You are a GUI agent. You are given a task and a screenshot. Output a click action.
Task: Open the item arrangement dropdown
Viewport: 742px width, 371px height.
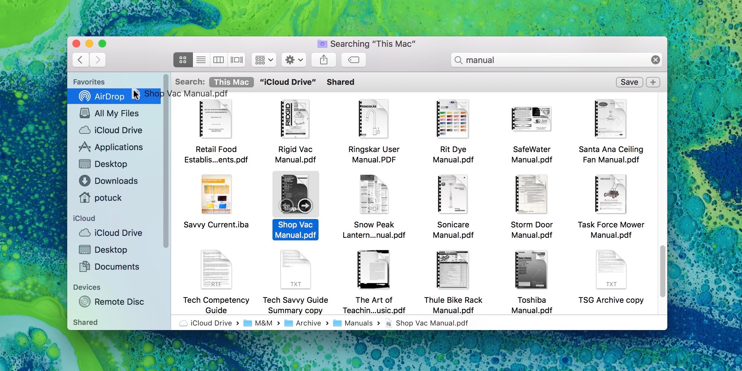[264, 60]
